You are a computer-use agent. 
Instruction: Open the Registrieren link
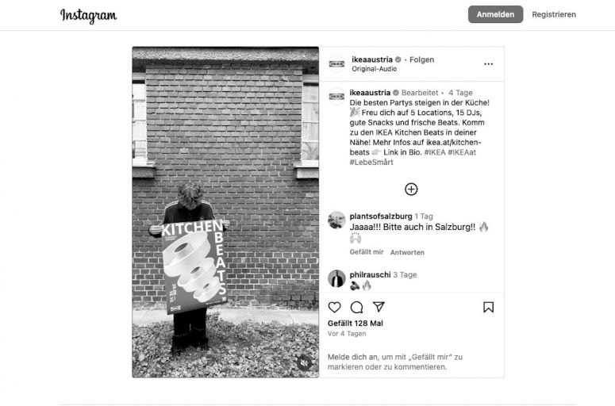pyautogui.click(x=554, y=14)
